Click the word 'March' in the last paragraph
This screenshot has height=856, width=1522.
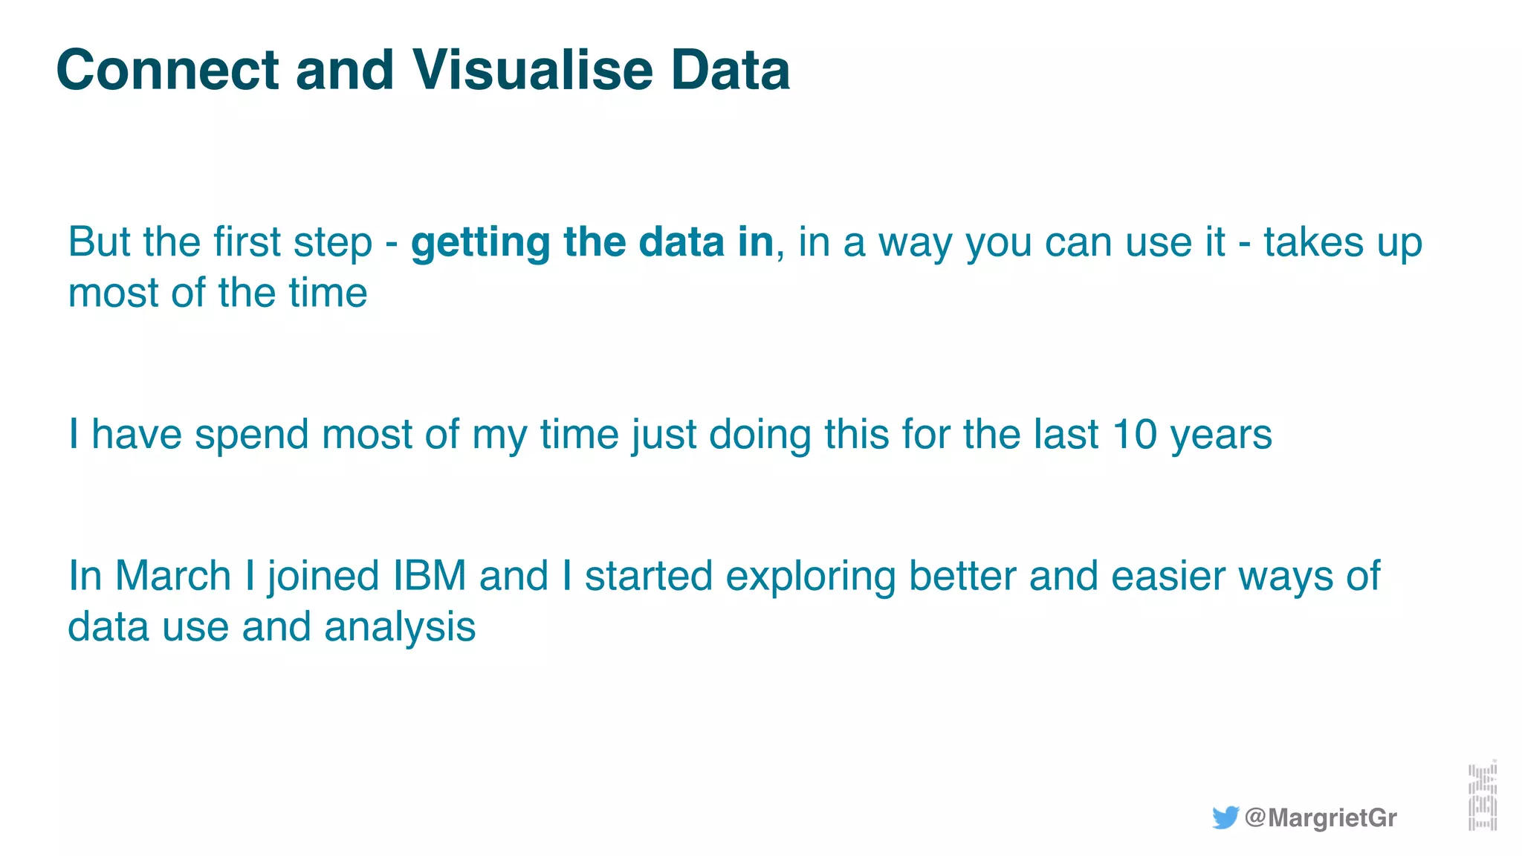173,576
